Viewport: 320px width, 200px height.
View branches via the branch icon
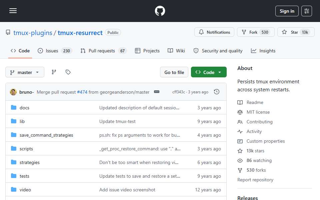[54, 72]
